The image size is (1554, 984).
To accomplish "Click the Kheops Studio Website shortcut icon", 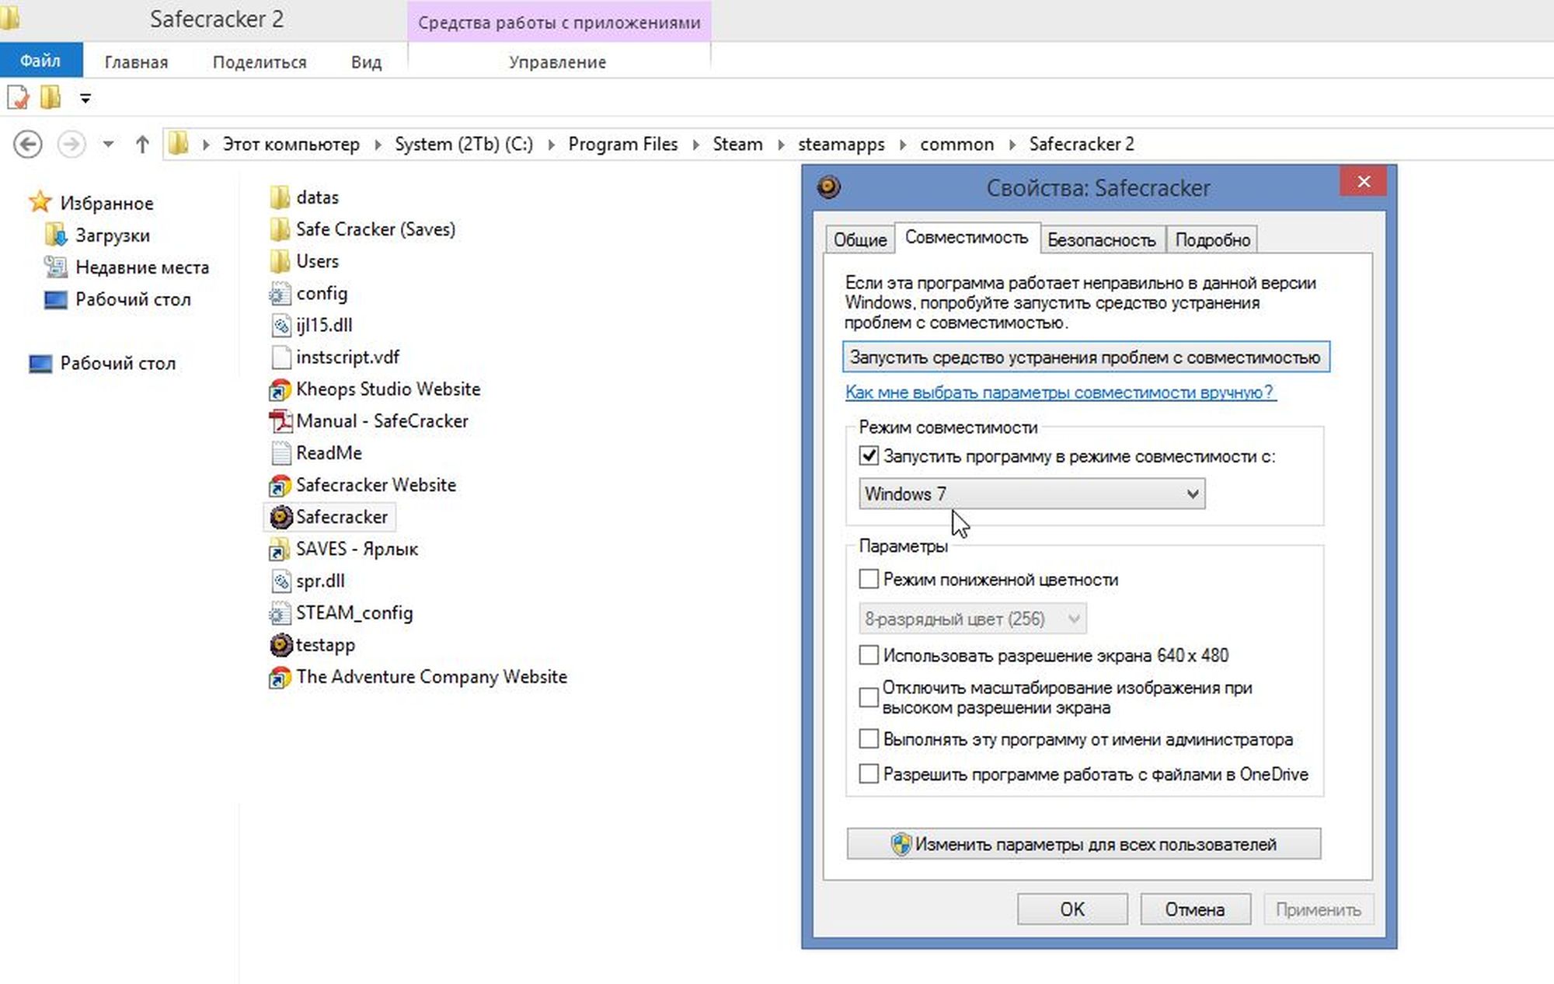I will [280, 389].
